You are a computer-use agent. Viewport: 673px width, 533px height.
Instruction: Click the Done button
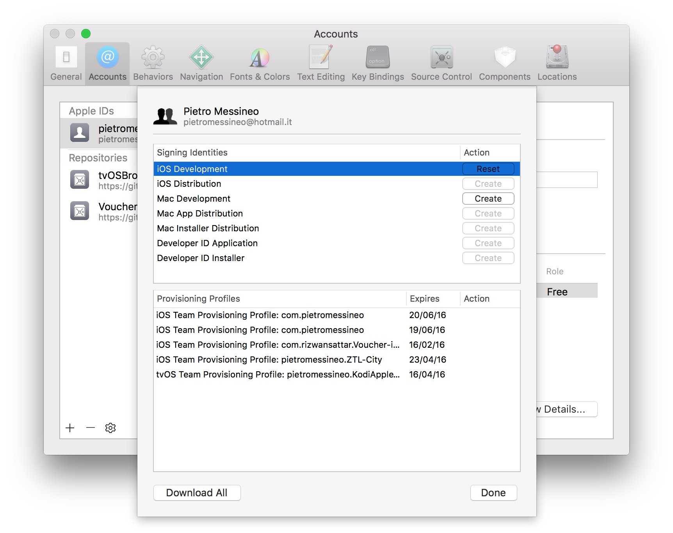493,493
